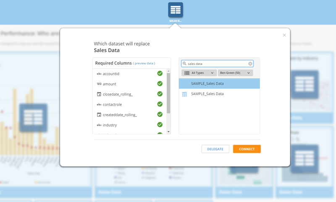Click the scroll down arrow in Required Columns
The height and width of the screenshot is (202, 336).
pyautogui.click(x=168, y=132)
